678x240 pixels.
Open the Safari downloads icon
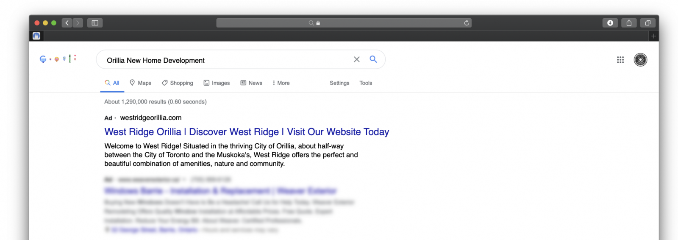click(610, 23)
